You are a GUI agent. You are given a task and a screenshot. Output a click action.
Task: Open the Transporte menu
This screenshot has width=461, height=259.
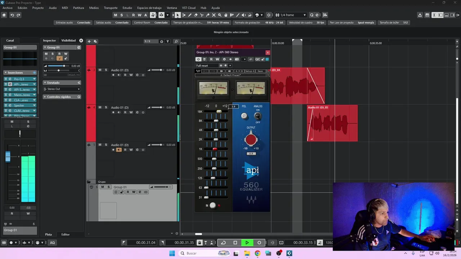click(x=111, y=8)
